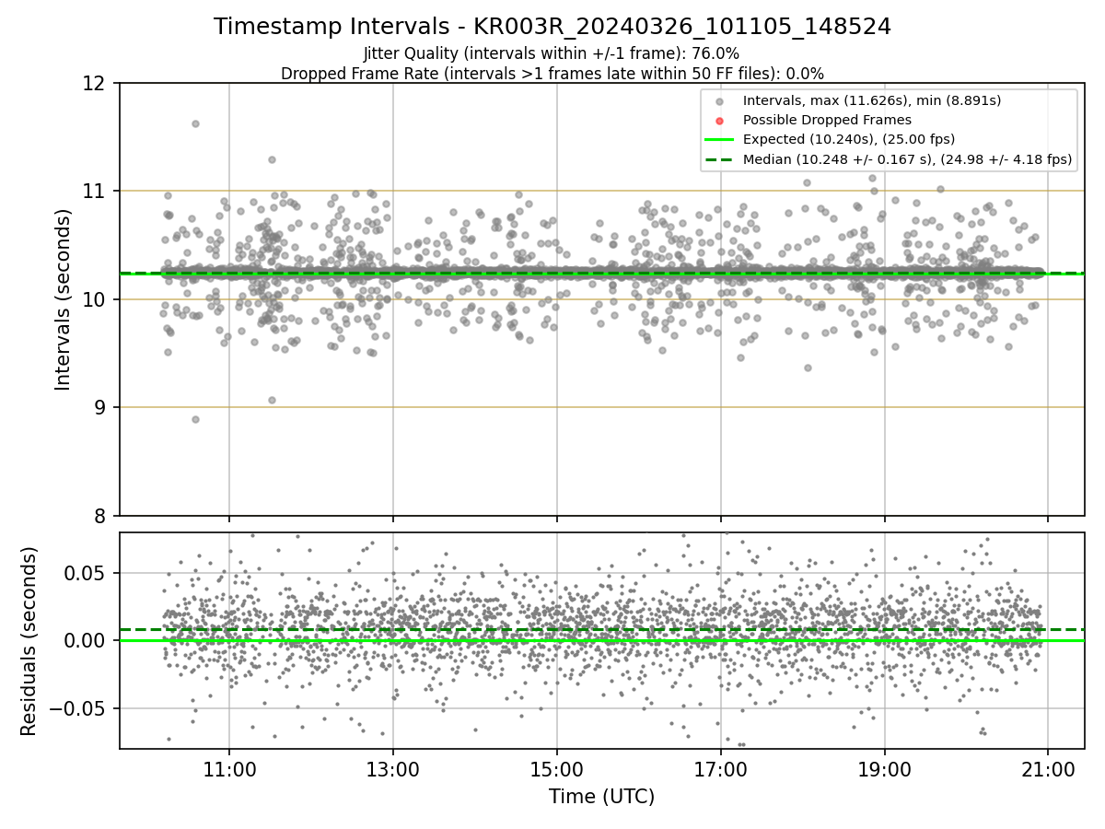
Task: Click legend entry 'Median (10.248 +/- 0.167 s)'
Action: [x=907, y=159]
